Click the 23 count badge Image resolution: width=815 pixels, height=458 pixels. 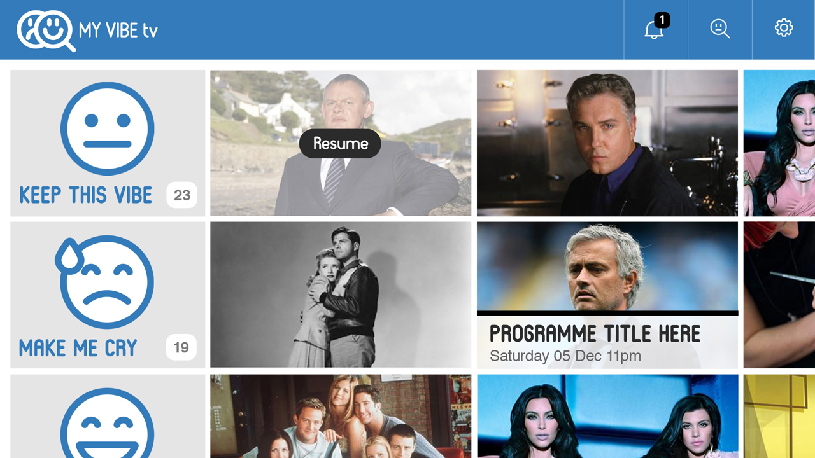pos(182,195)
